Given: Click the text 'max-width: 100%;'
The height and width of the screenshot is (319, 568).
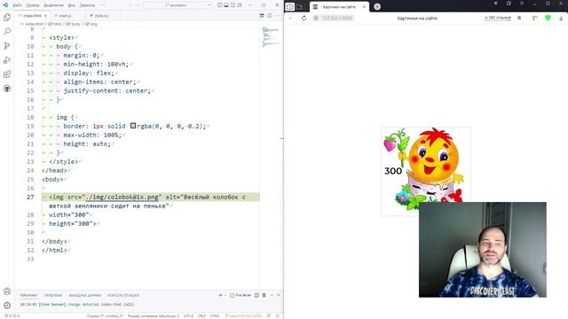Looking at the screenshot, I should 92,135.
